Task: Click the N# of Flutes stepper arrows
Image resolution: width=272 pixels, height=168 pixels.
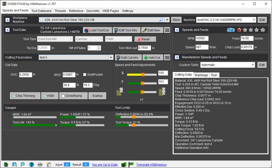Action: coord(99,48)
